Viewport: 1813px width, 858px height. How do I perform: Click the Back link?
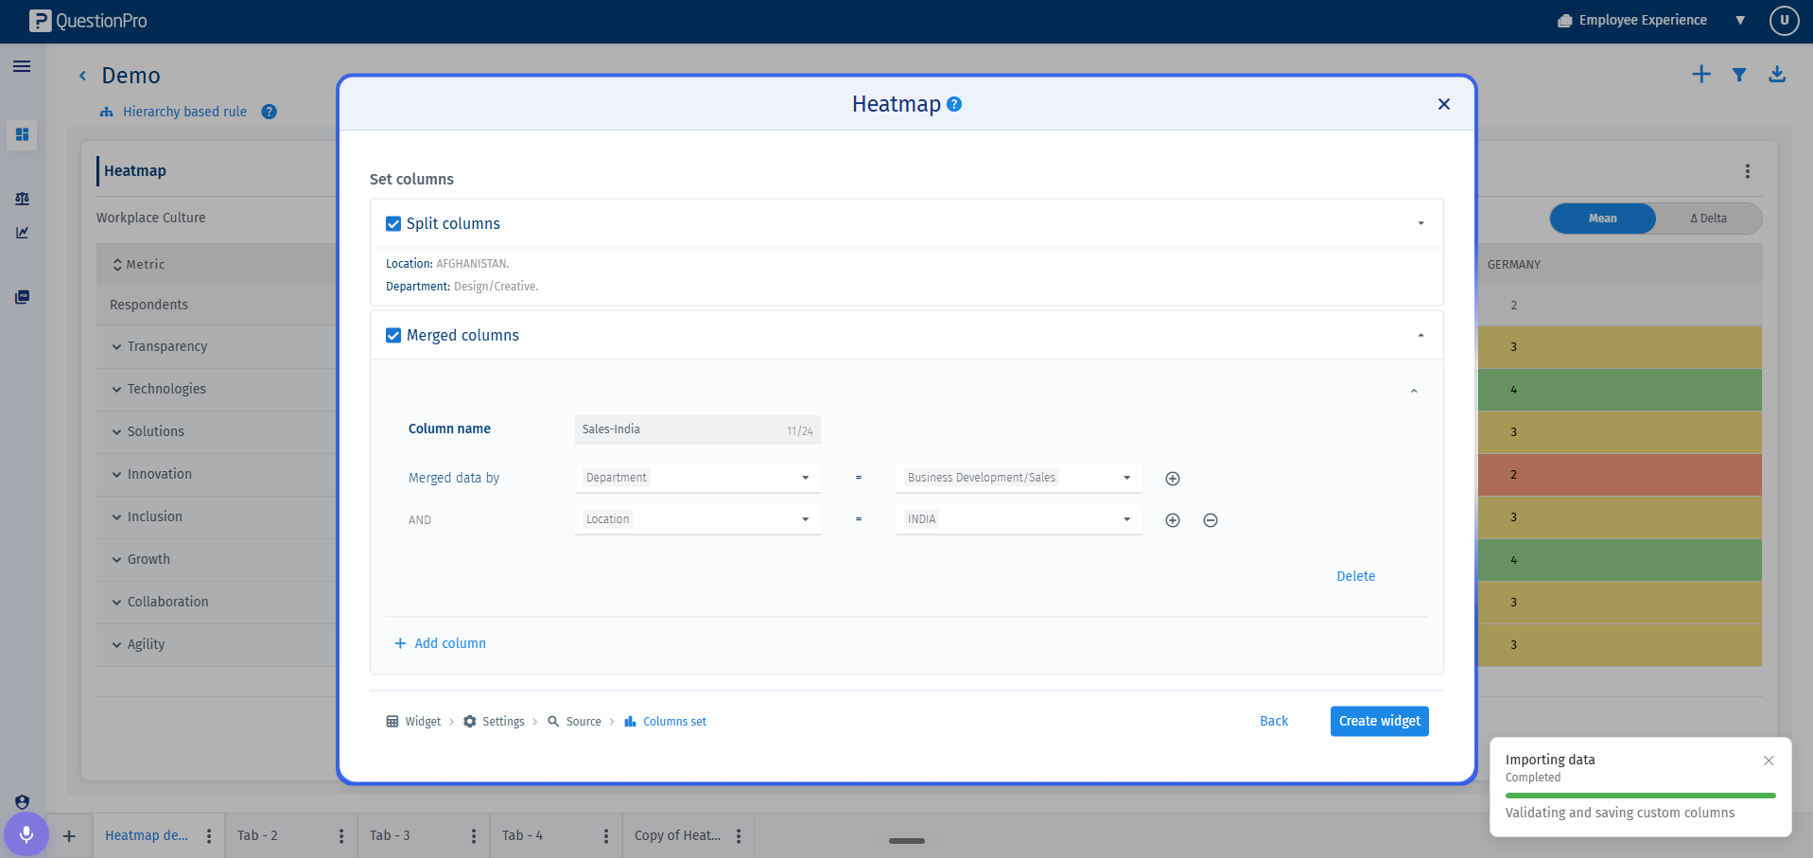(1274, 722)
